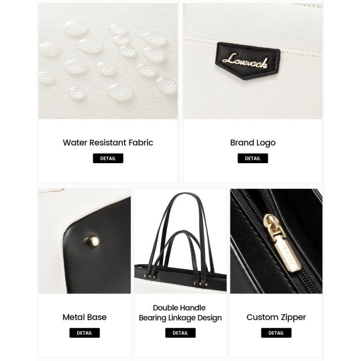Open the water droplets fabric image

coord(108,61)
